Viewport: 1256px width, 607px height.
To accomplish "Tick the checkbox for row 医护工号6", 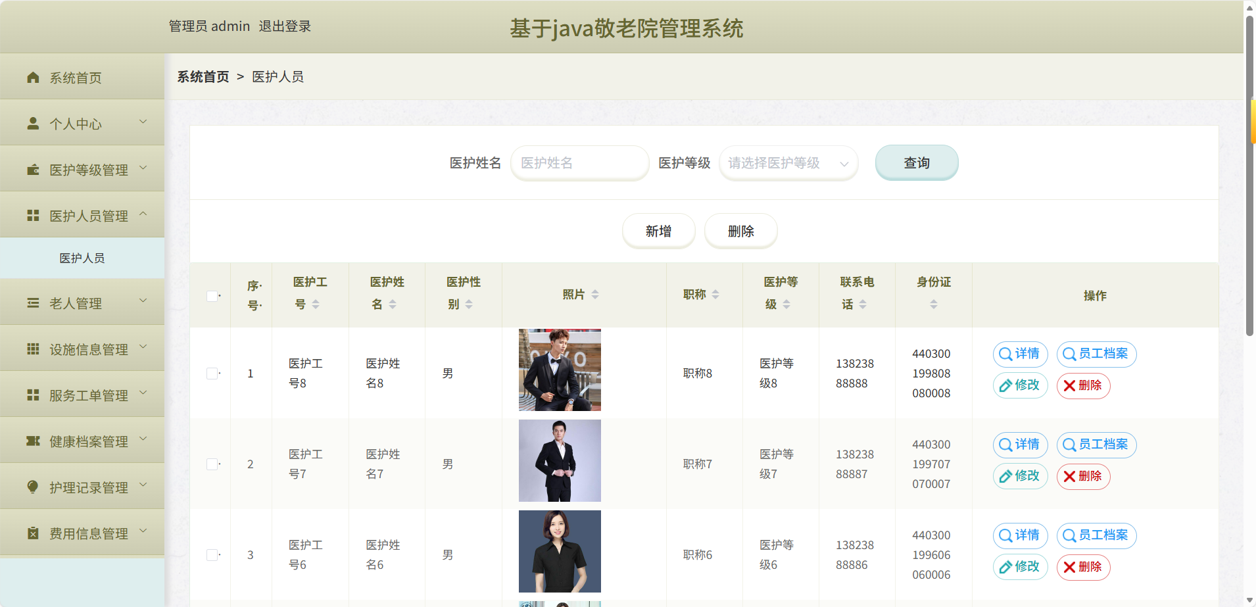I will 212,555.
